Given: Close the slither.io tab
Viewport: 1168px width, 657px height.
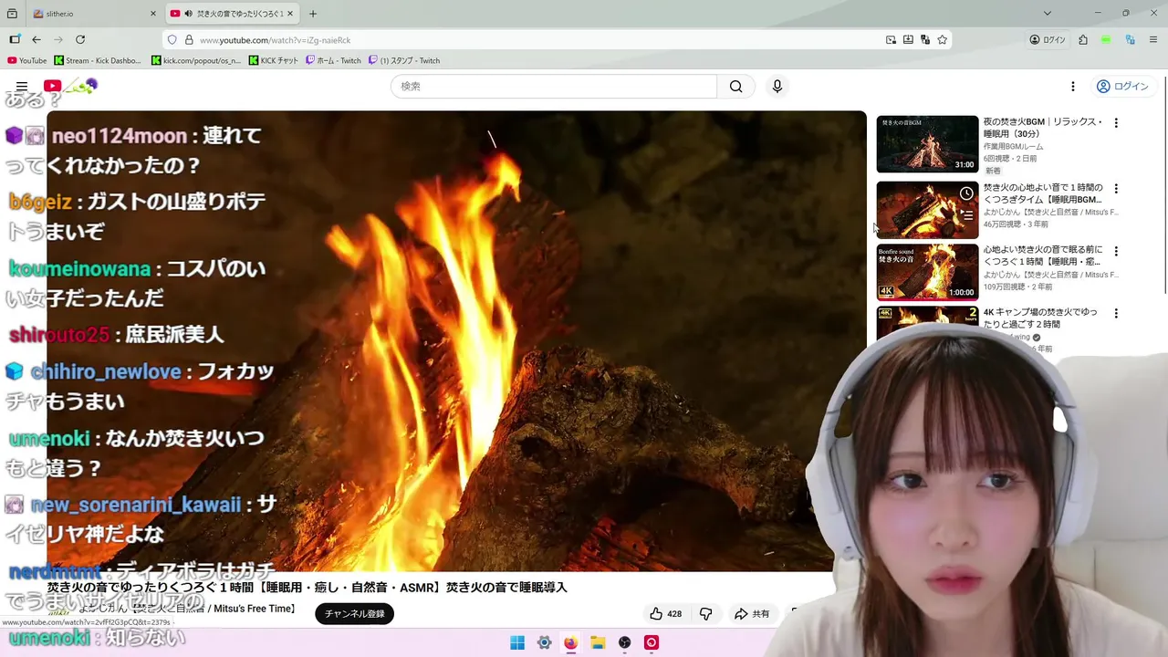Looking at the screenshot, I should tap(153, 14).
